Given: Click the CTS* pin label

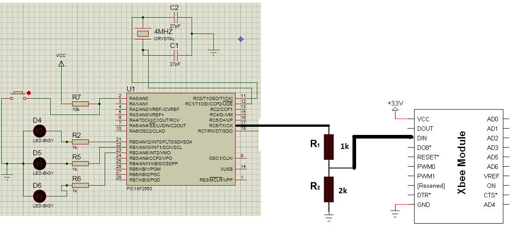Looking at the screenshot, I should [491, 195].
